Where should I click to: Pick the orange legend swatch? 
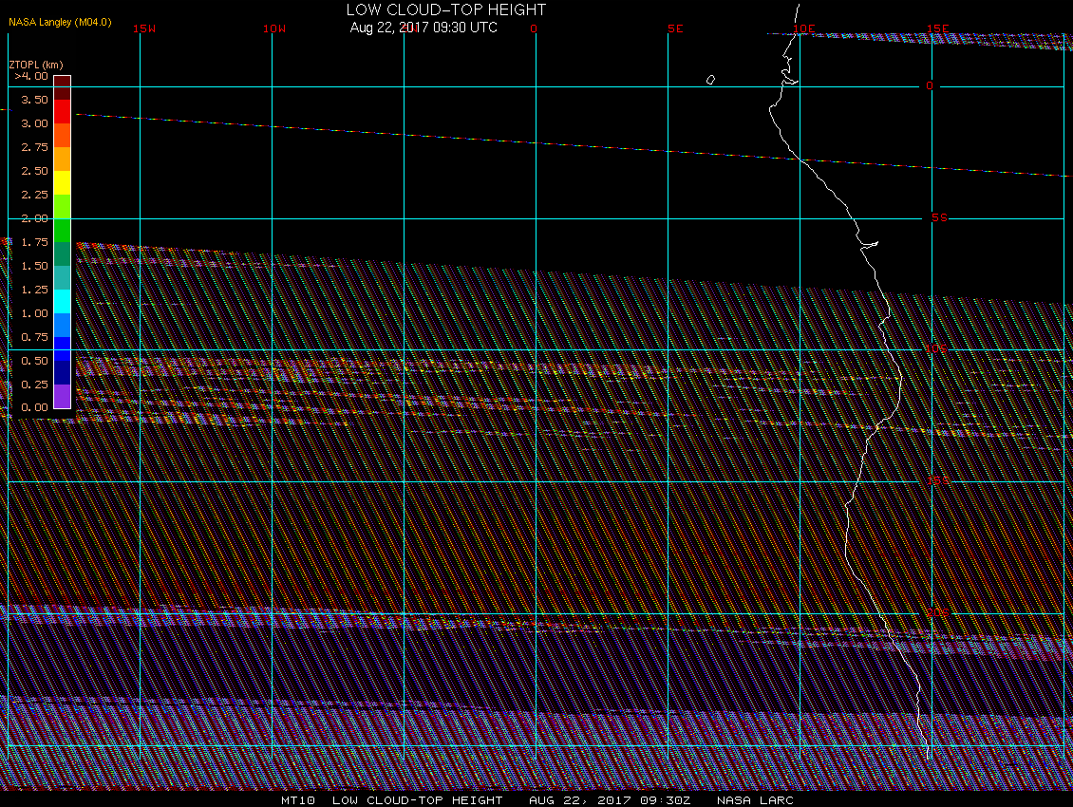point(63,159)
